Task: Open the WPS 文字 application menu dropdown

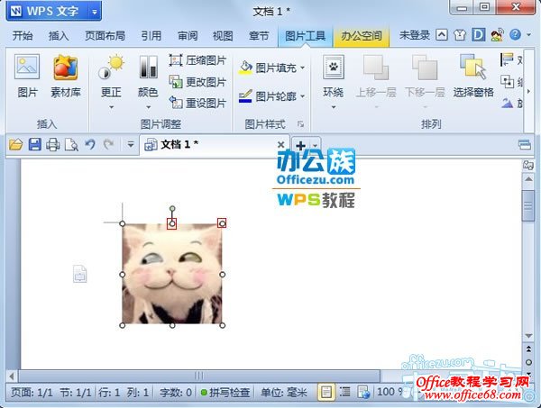Action: [x=94, y=12]
